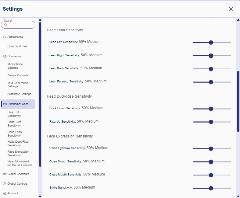The height and width of the screenshot is (198, 240).
Task: Click the Smile Sensitivity label
Action: (x=61, y=188)
